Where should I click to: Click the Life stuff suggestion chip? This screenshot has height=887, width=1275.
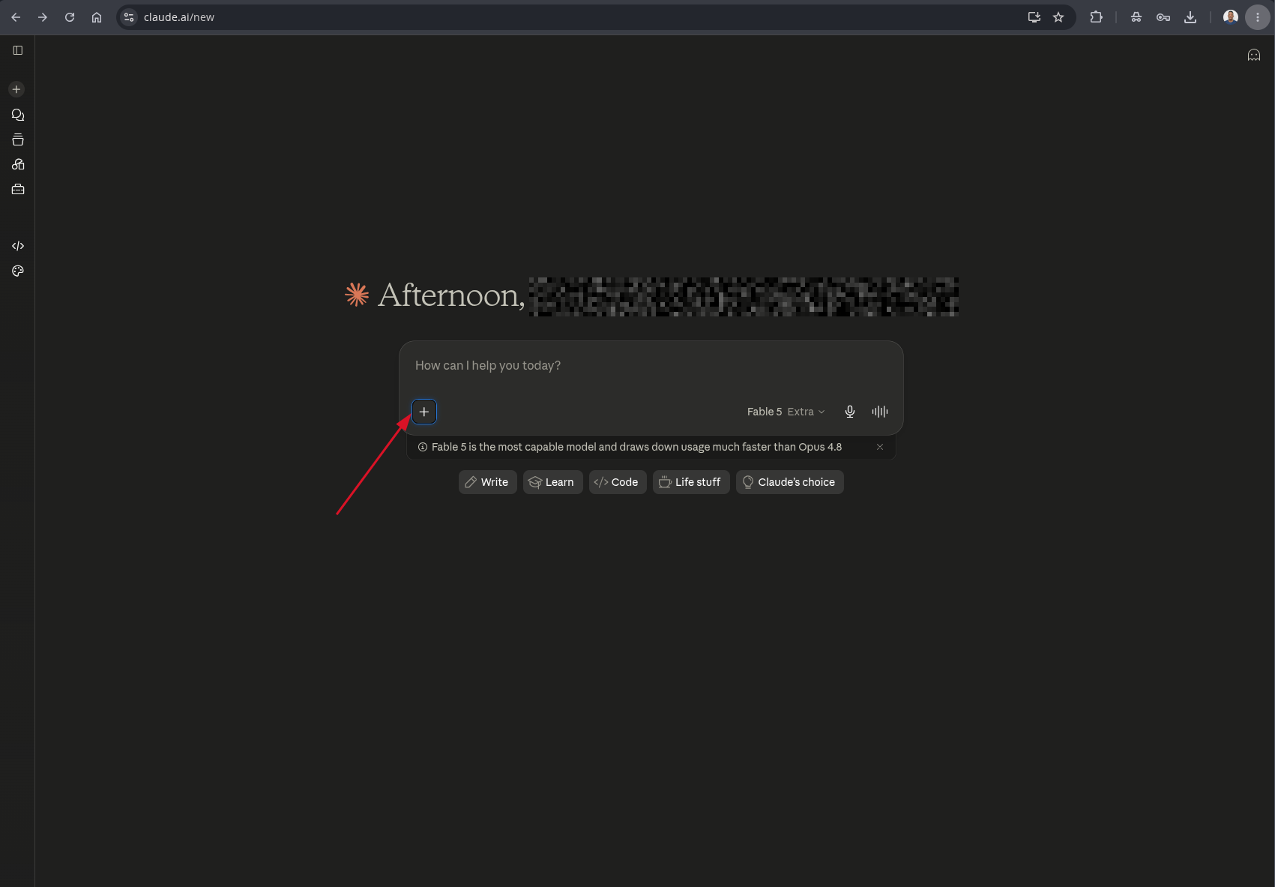(691, 482)
